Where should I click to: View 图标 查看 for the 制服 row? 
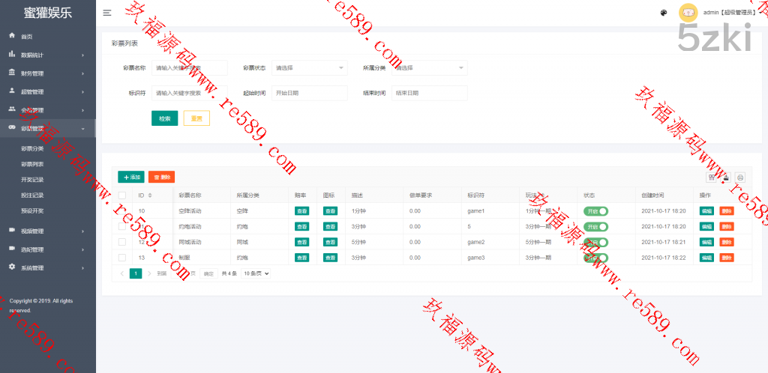[x=330, y=258]
